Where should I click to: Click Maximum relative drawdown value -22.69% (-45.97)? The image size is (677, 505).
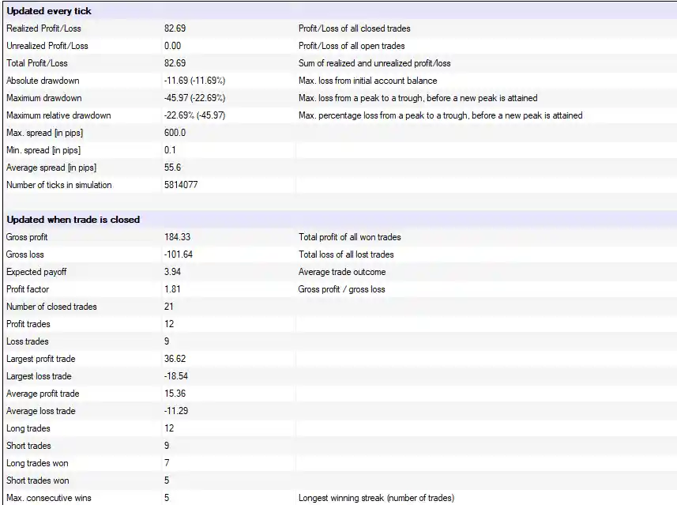click(x=194, y=115)
